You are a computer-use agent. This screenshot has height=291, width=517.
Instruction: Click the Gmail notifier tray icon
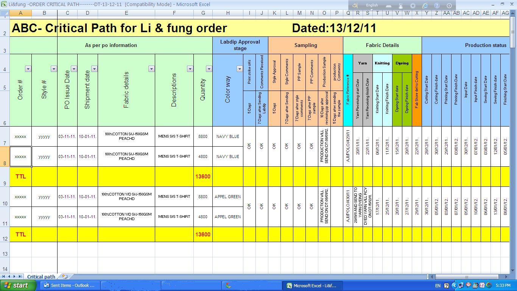coord(469,285)
